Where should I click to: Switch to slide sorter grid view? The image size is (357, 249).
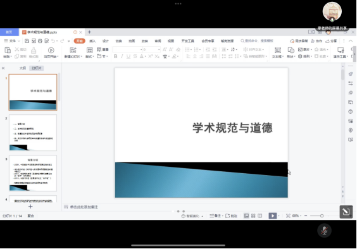253,216
